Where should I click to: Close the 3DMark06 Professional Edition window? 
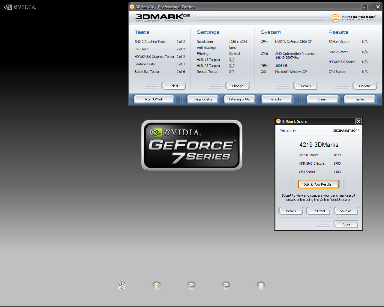point(378,7)
